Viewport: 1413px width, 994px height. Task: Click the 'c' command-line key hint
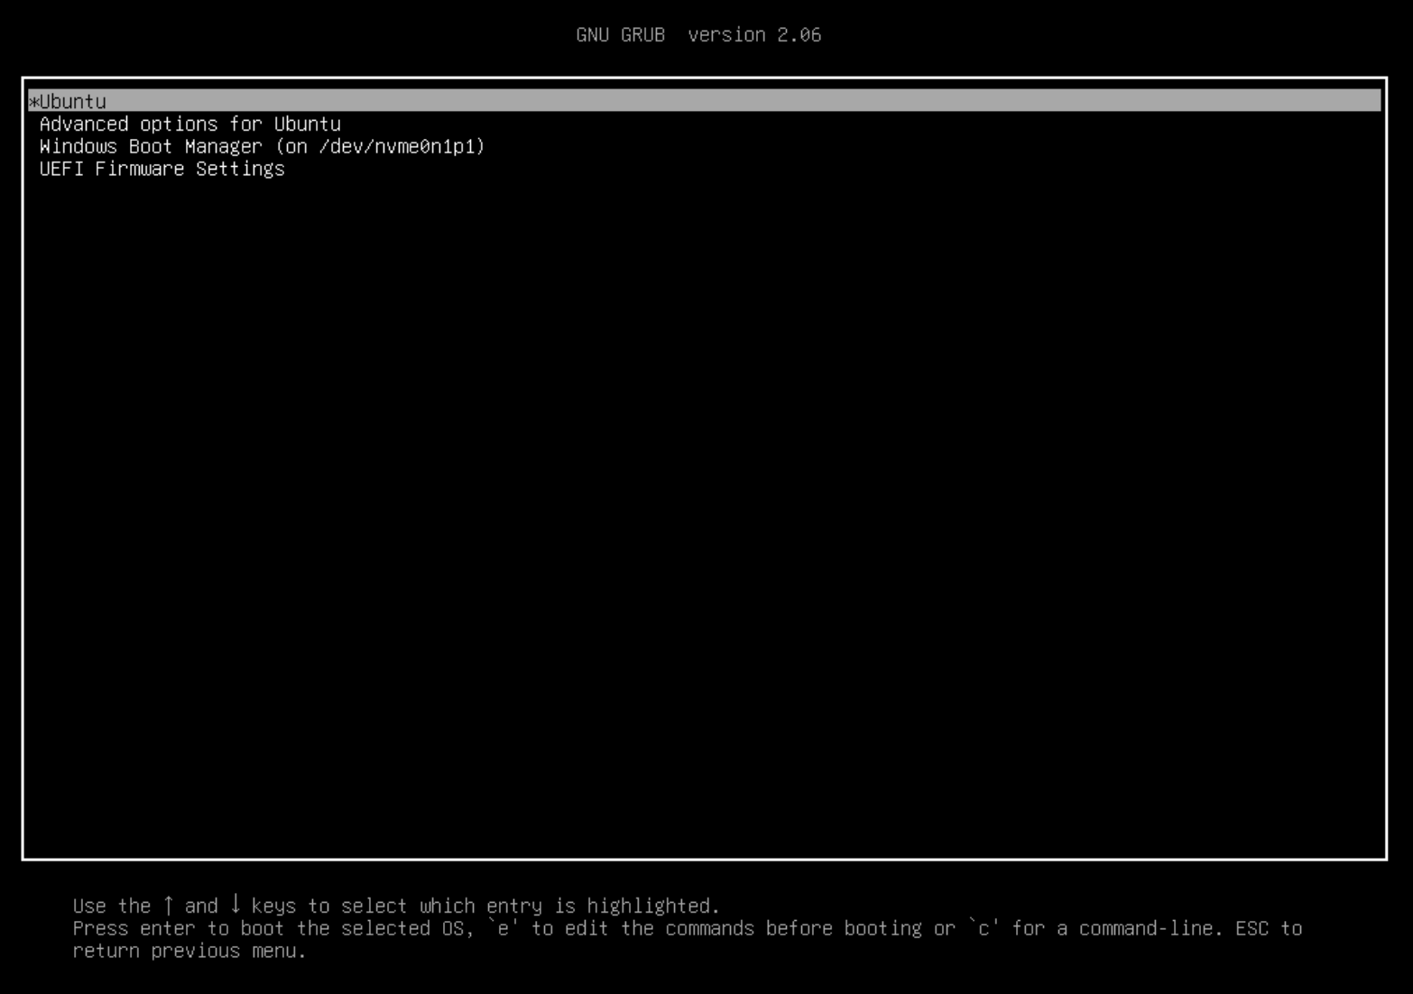[x=984, y=928]
